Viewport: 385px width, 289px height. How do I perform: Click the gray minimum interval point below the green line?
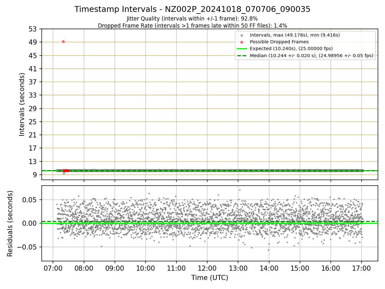64,173
